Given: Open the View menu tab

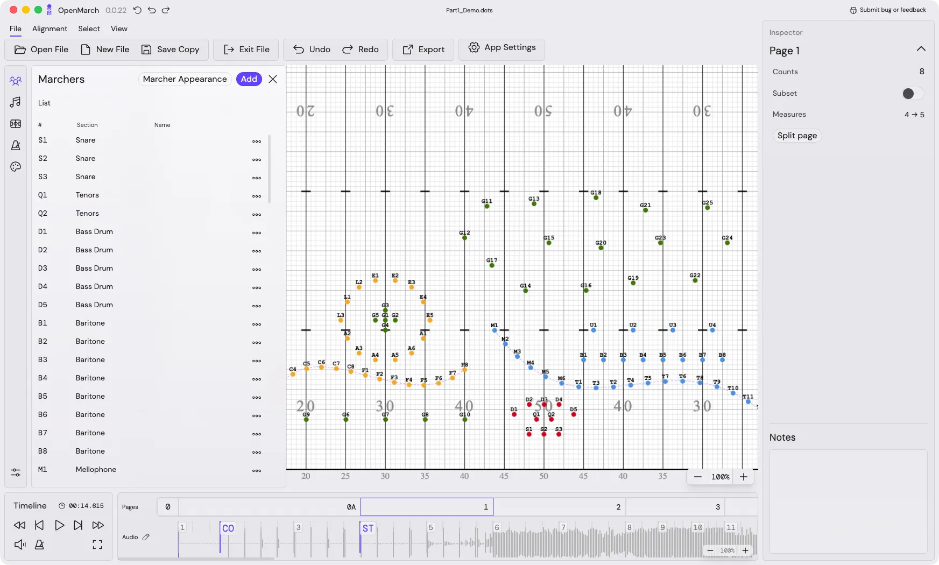Looking at the screenshot, I should (119, 29).
